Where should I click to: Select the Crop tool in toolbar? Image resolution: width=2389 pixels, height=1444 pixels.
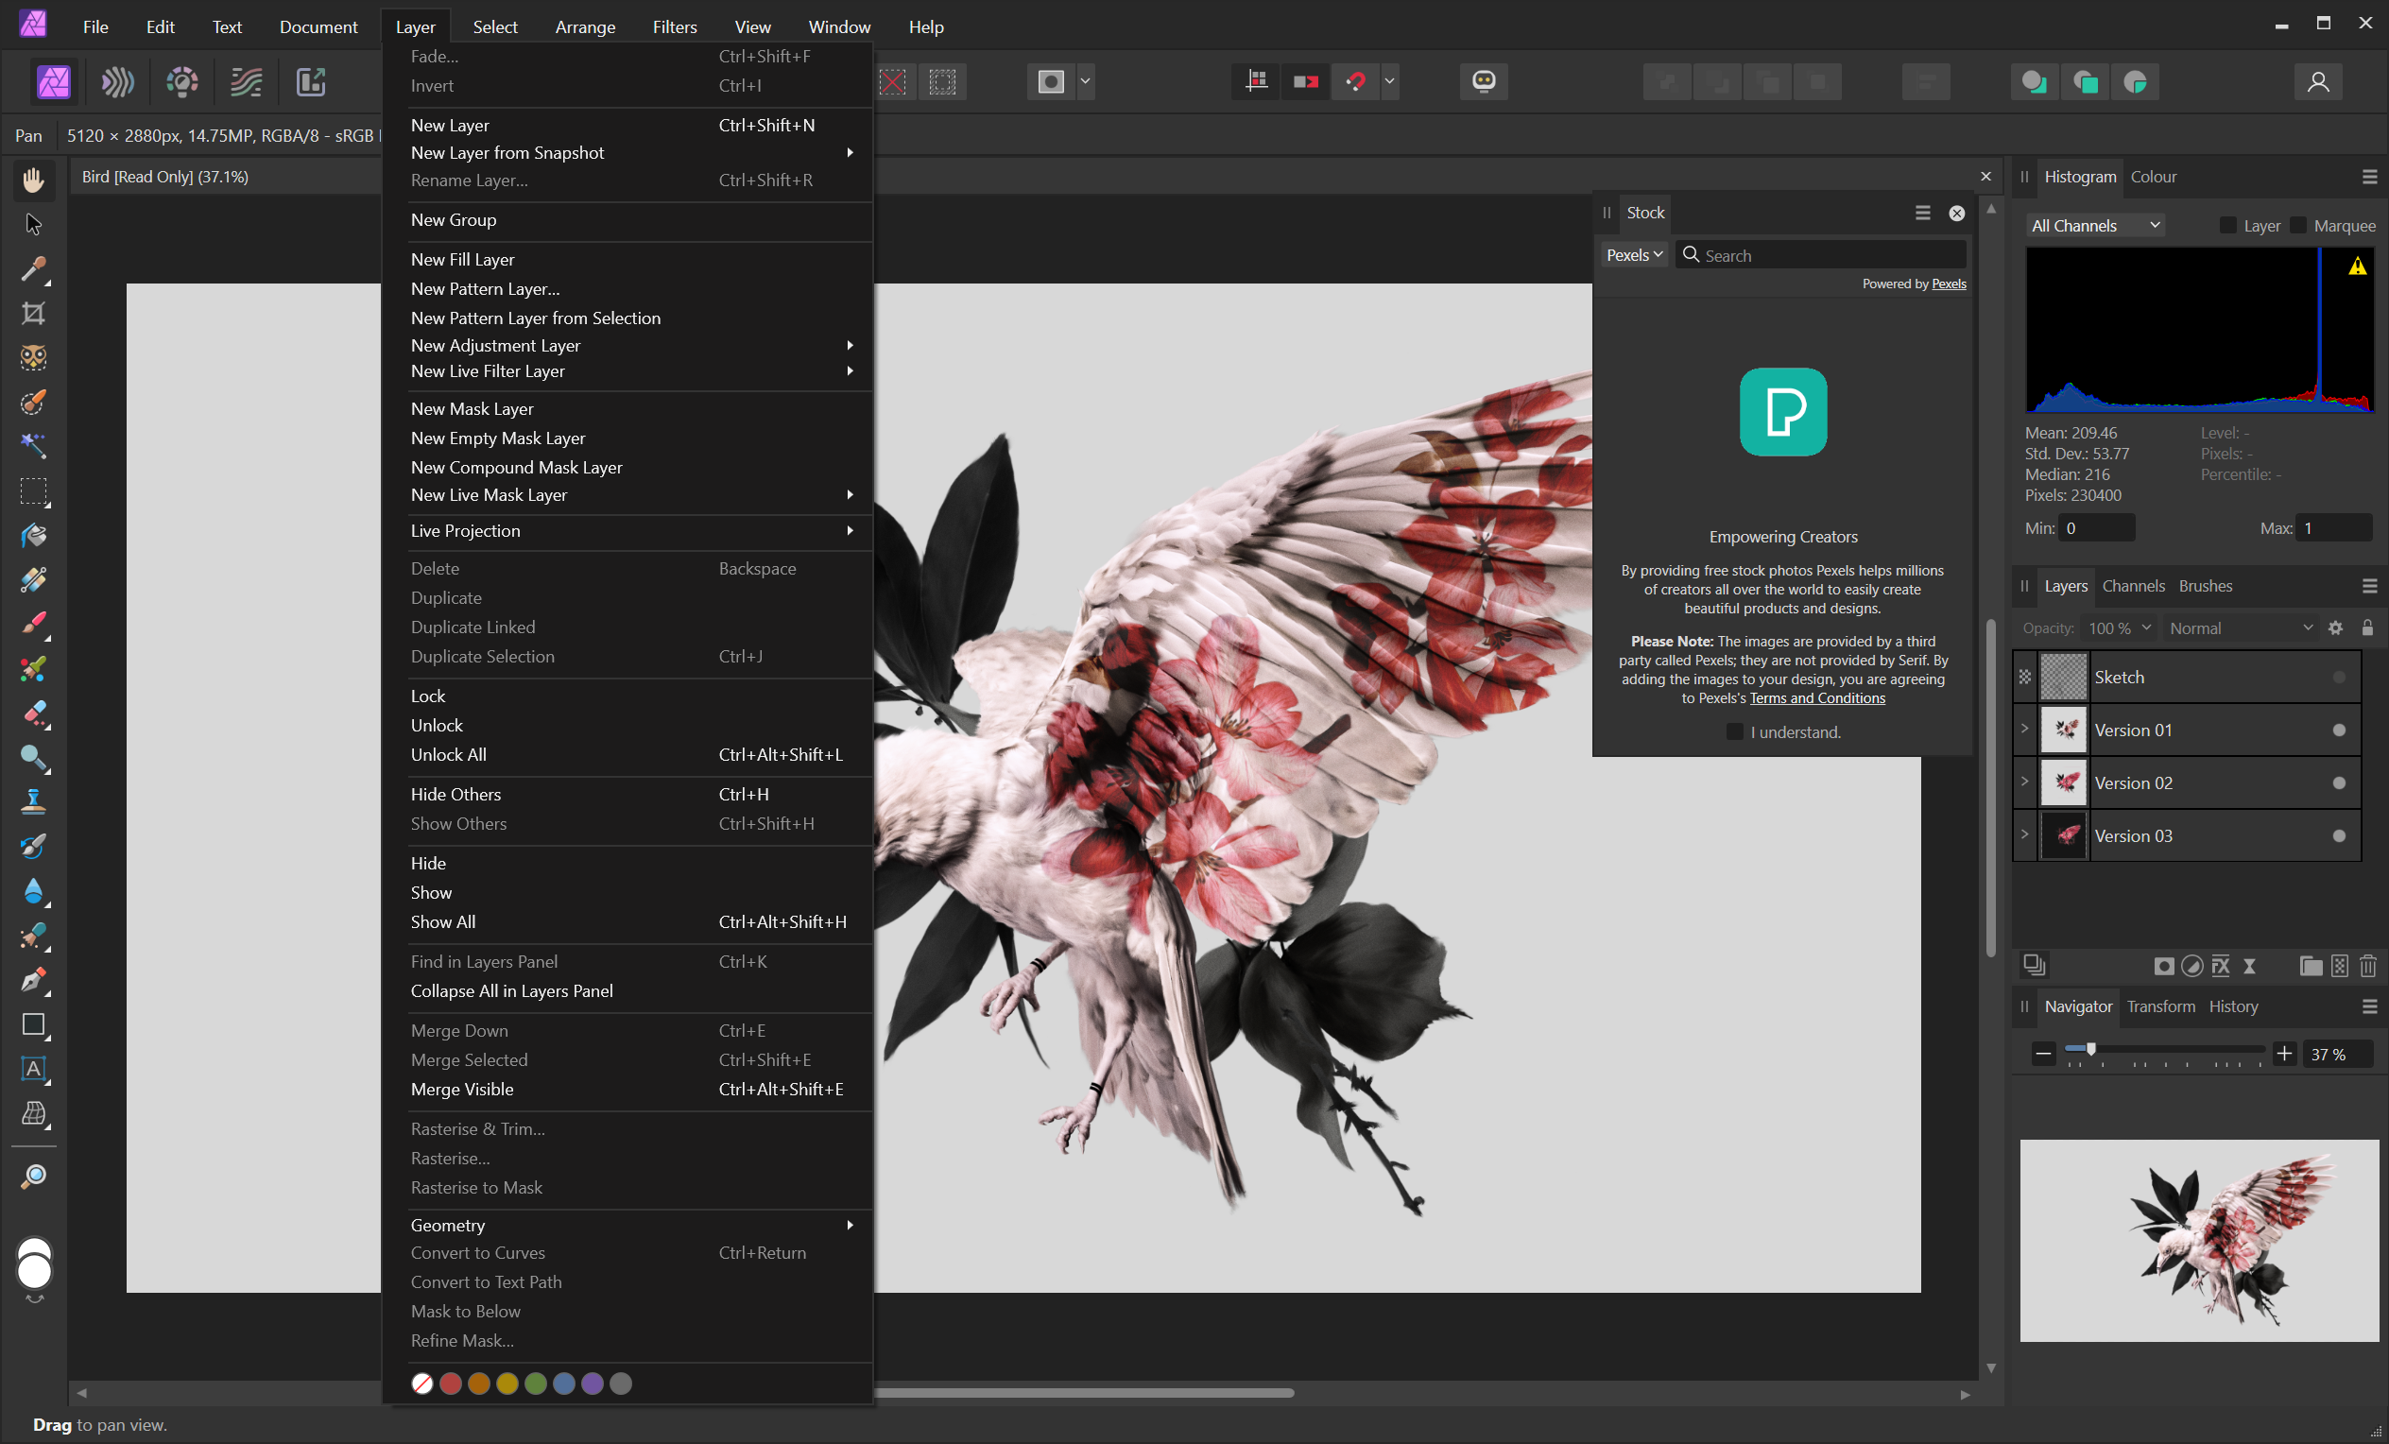click(x=33, y=313)
